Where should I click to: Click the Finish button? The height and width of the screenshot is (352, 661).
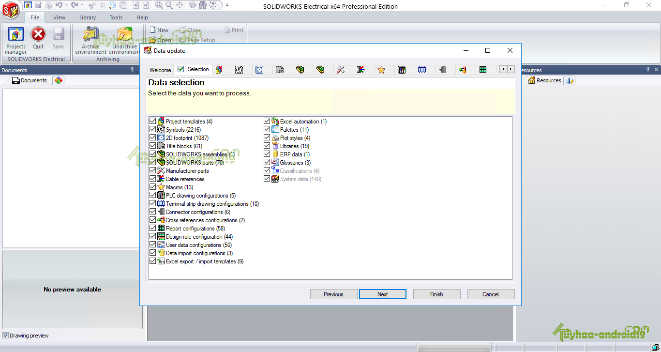pos(436,294)
